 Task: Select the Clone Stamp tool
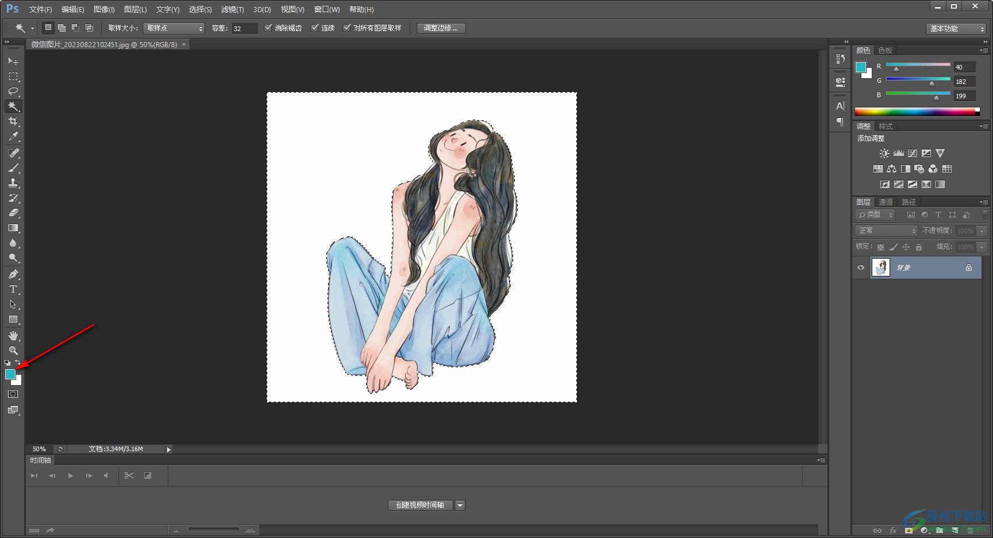point(13,183)
